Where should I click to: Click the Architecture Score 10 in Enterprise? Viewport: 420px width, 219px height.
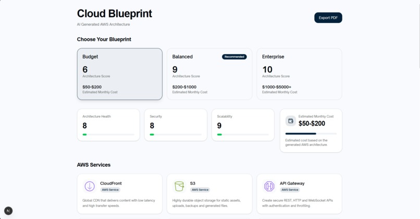[267, 70]
